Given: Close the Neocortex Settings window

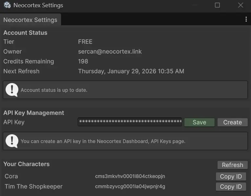Looking at the screenshot, I should pyautogui.click(x=241, y=5).
